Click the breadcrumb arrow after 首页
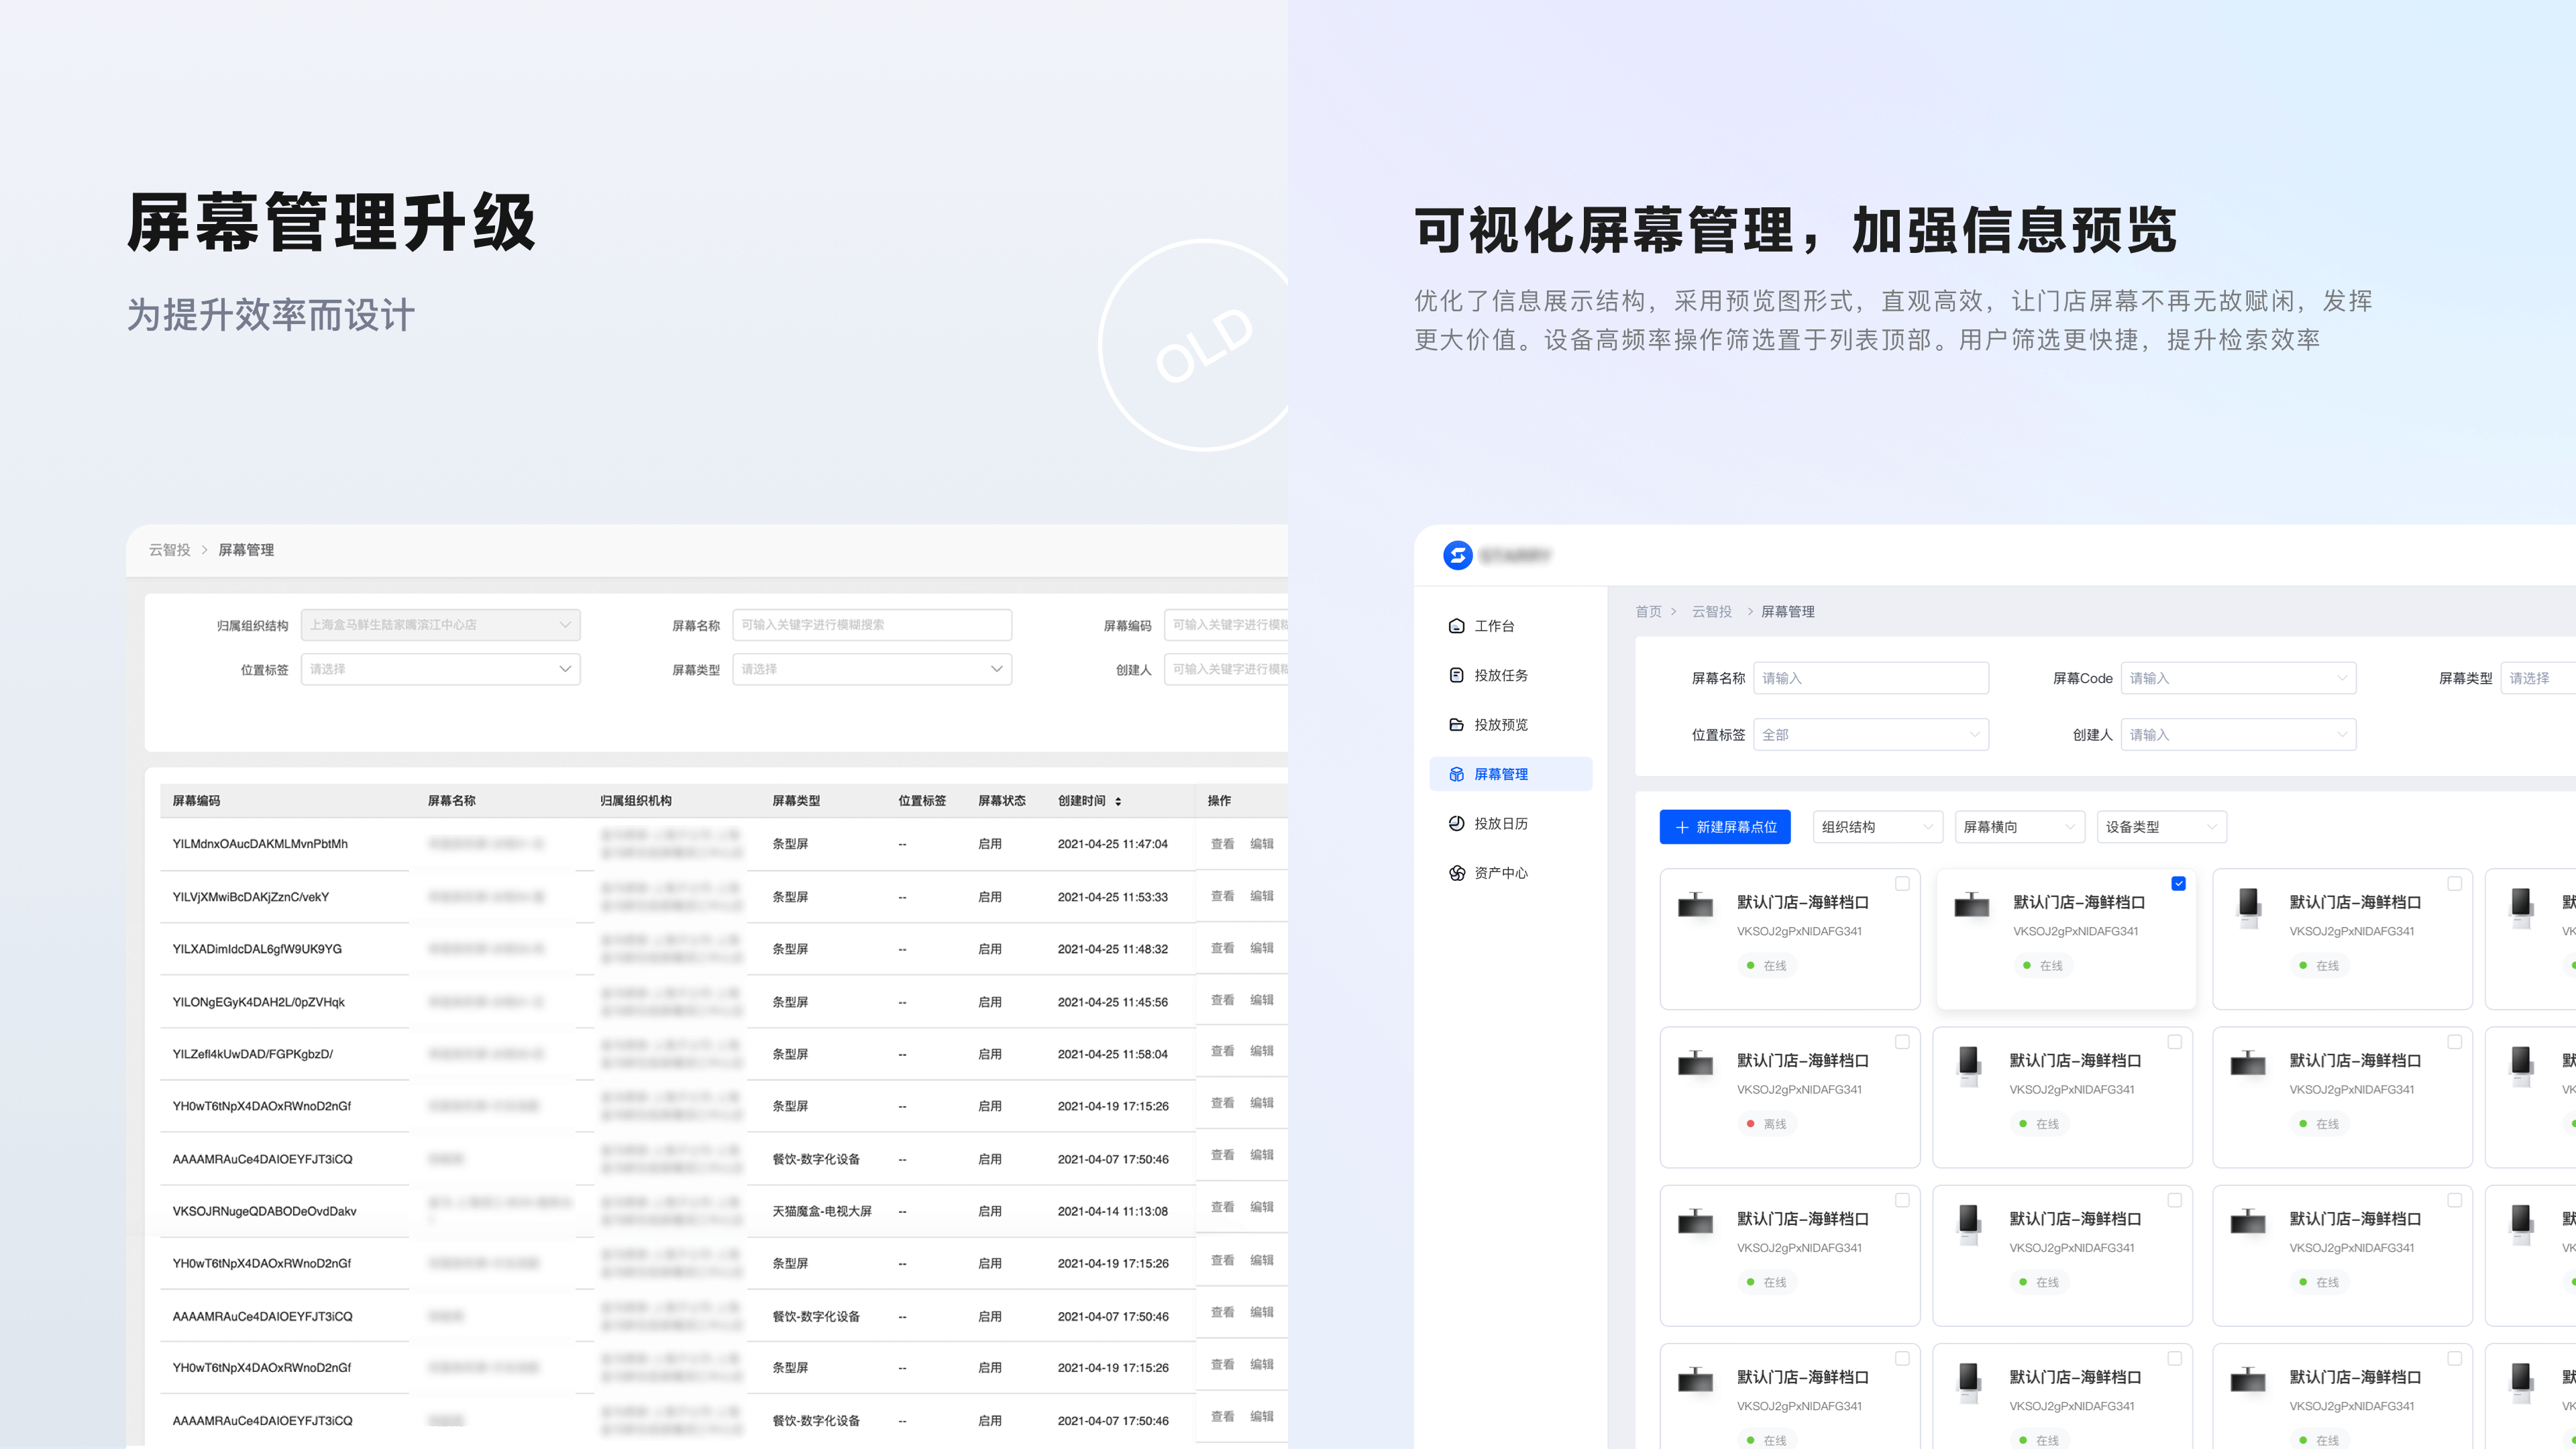Screen dimensions: 2576x1449 coord(1673,611)
